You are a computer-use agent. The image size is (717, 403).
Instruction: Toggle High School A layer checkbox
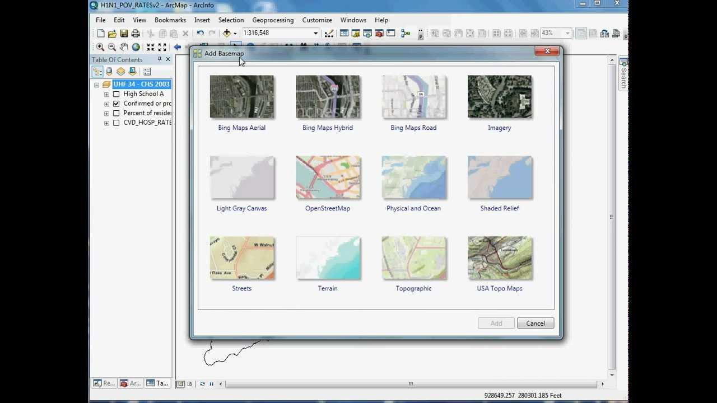point(117,94)
